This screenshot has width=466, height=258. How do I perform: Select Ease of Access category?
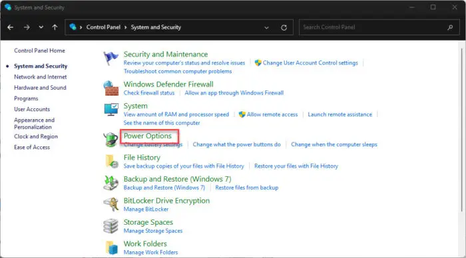point(32,147)
